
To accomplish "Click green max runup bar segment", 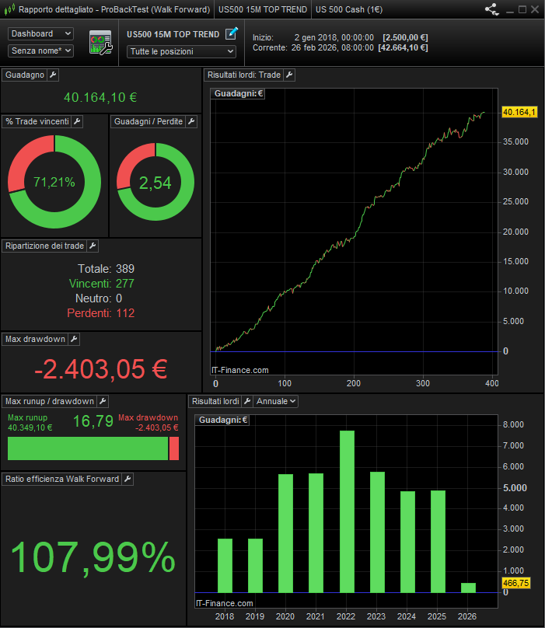I will pos(87,448).
